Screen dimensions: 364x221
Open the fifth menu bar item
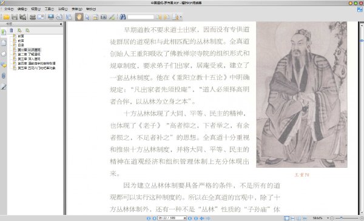63,9
